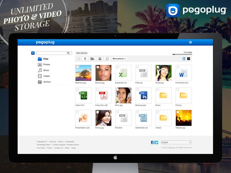This screenshot has height=173, width=231.
Task: Click the Contact Support footer link
Action: tap(58, 145)
